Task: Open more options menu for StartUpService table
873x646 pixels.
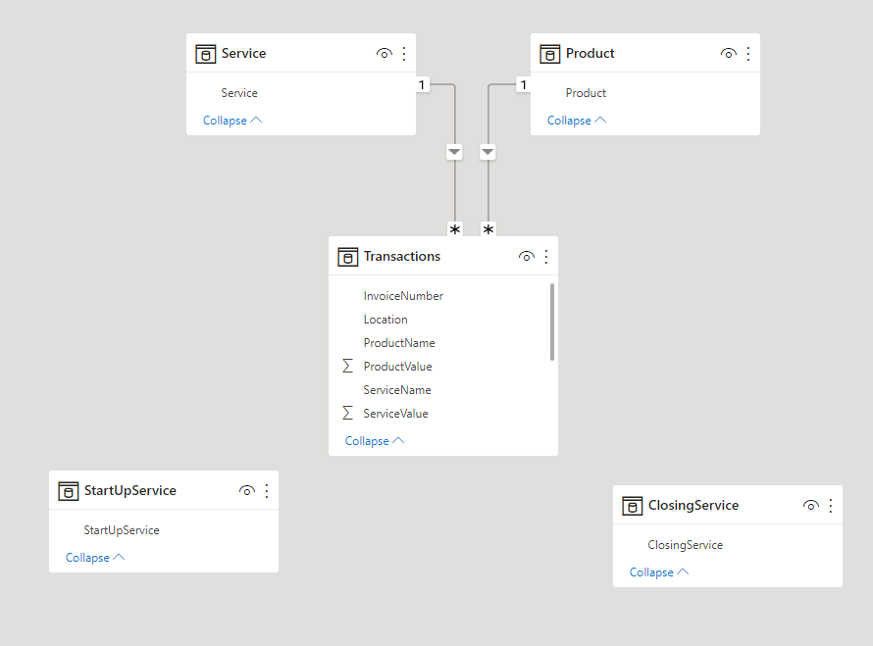Action: click(267, 490)
